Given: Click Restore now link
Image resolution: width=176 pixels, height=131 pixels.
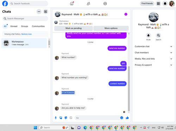Looking at the screenshot, I should [x=26, y=34].
